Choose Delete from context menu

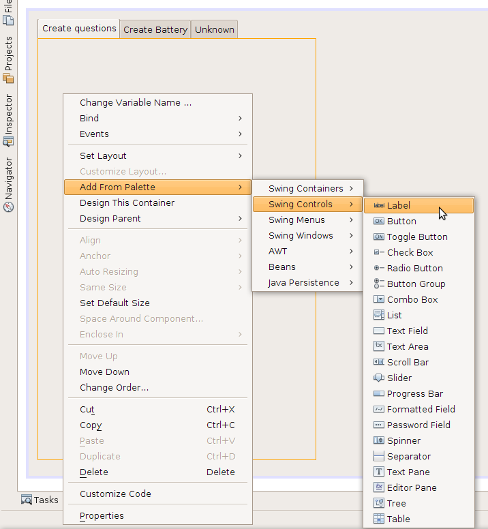coord(157,472)
